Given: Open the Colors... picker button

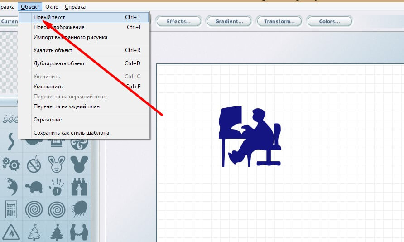Looking at the screenshot, I should (x=330, y=21).
